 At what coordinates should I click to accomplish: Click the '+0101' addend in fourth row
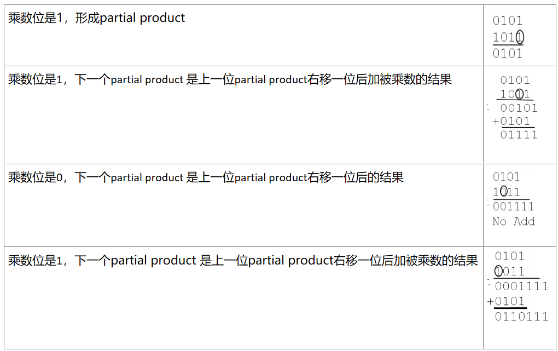coord(505,301)
